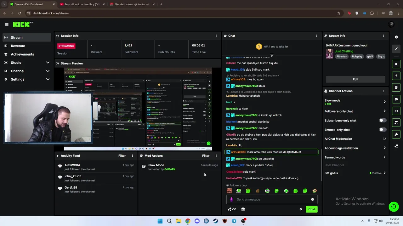Screen dimensions: 403x226
Task: Open the Chat panel three-dot menu
Action: coord(317,36)
